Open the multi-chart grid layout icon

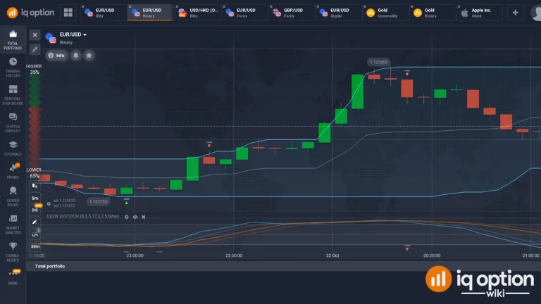(68, 13)
